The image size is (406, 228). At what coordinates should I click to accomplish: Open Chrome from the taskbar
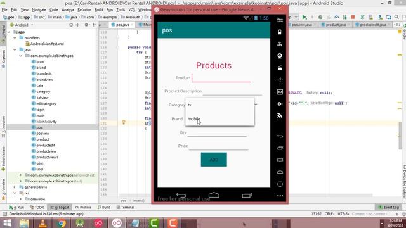click(x=62, y=223)
